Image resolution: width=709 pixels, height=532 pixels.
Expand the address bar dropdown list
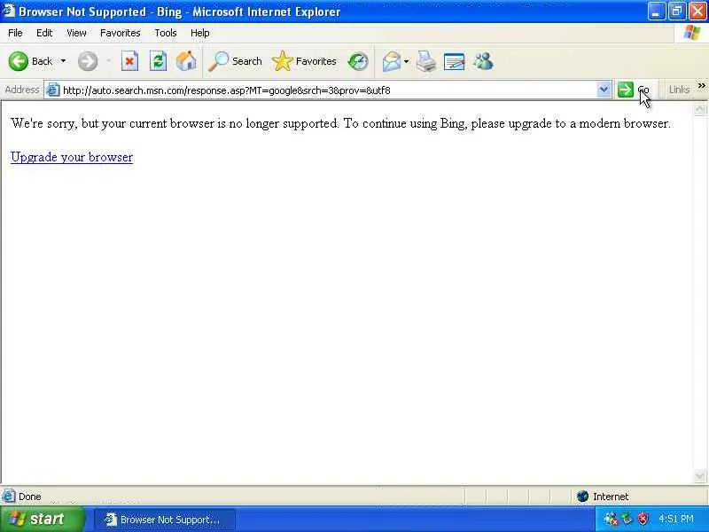pyautogui.click(x=604, y=90)
